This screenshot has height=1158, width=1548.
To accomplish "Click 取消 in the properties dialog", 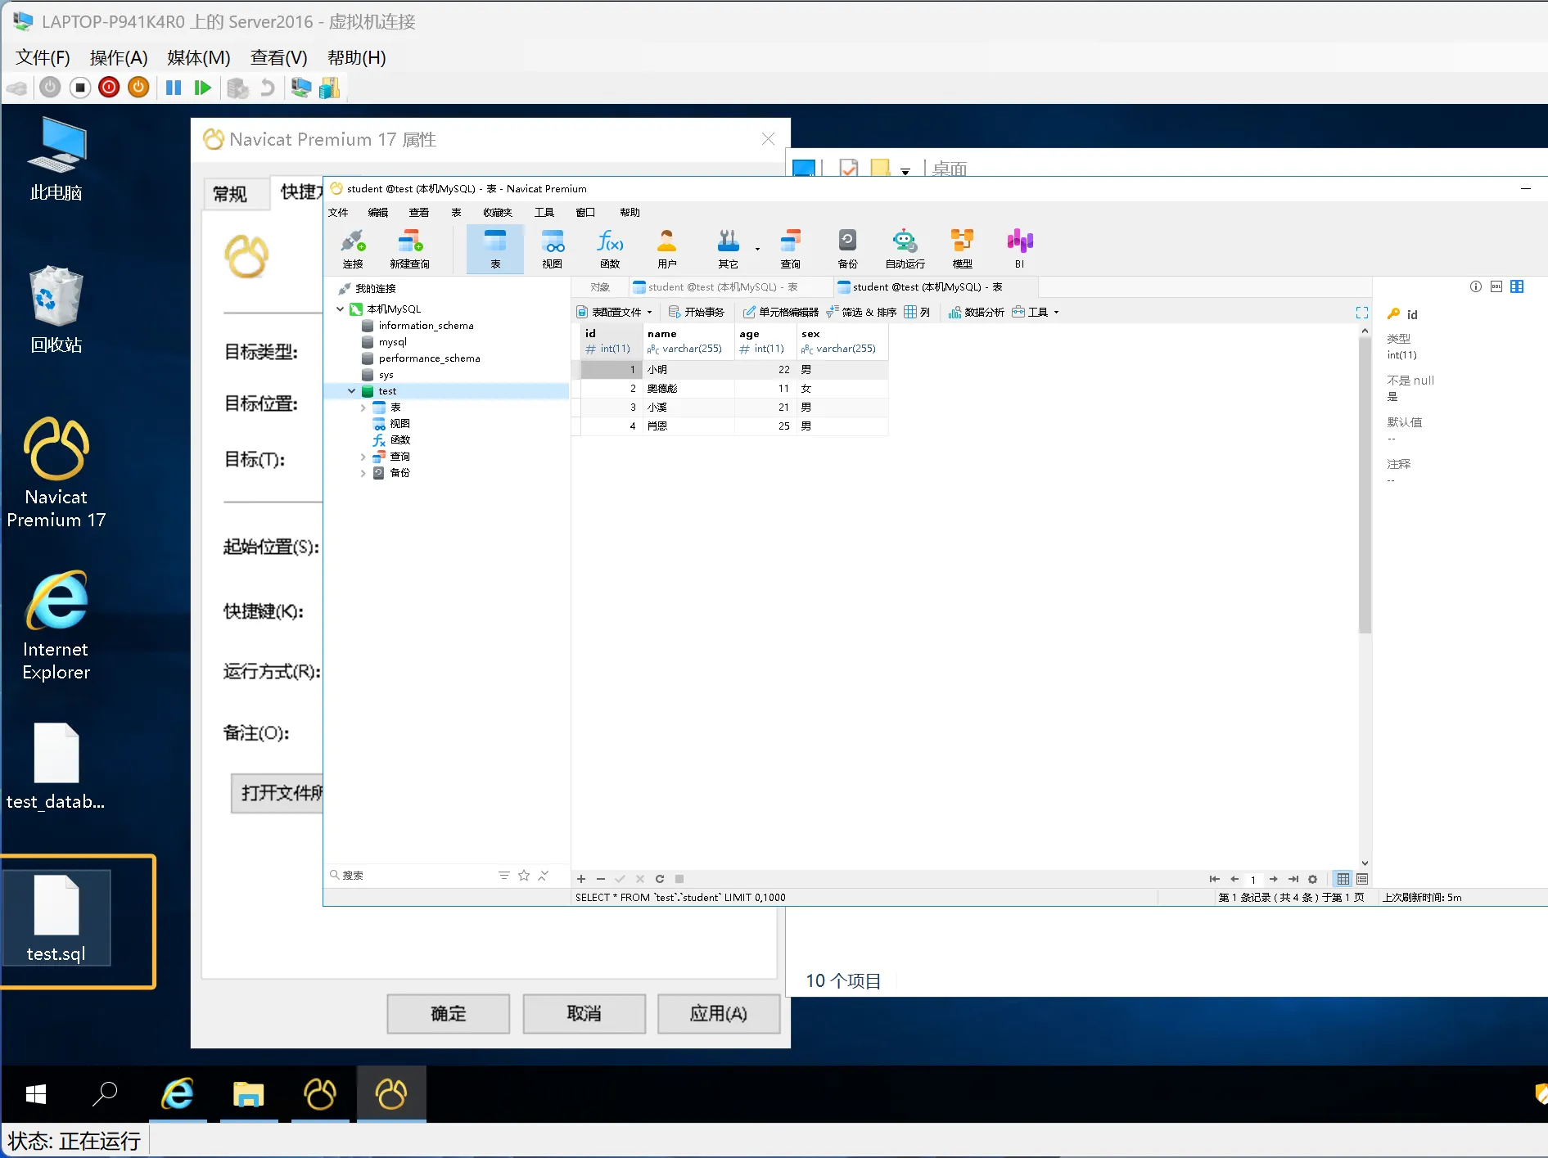I will click(x=584, y=1013).
